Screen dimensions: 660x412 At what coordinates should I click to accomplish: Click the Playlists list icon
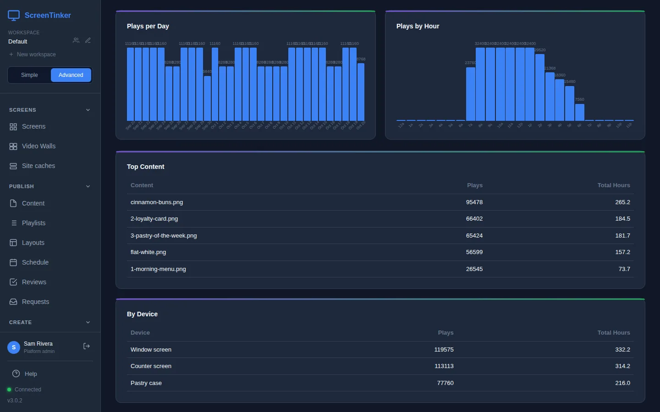[x=13, y=223]
